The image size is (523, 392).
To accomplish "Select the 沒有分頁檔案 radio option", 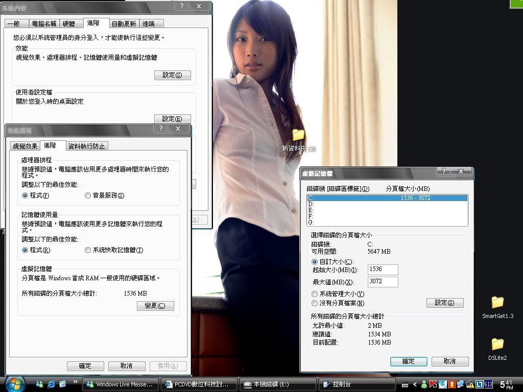I will tap(315, 303).
